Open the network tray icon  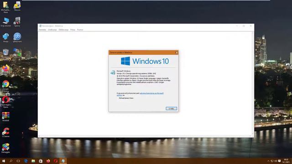[x=272, y=161]
